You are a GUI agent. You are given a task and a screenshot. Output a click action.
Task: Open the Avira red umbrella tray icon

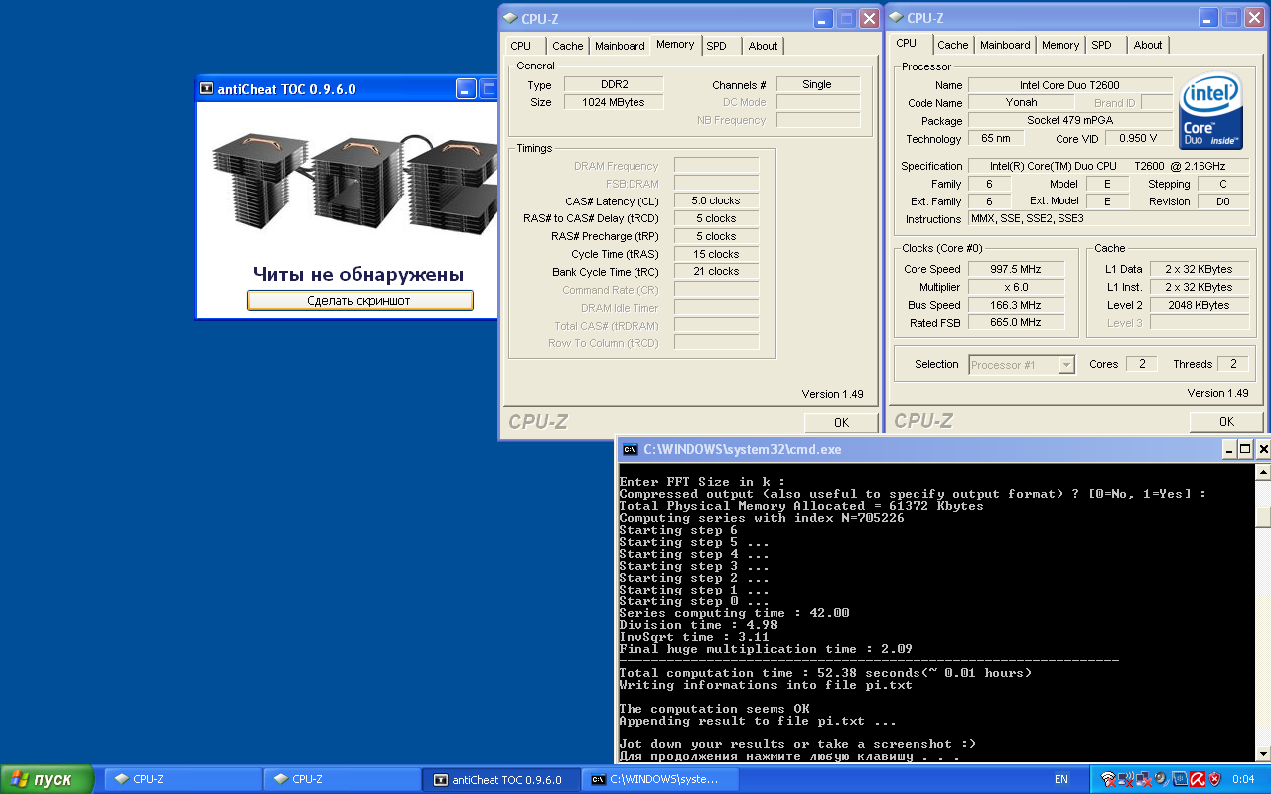click(x=1197, y=779)
